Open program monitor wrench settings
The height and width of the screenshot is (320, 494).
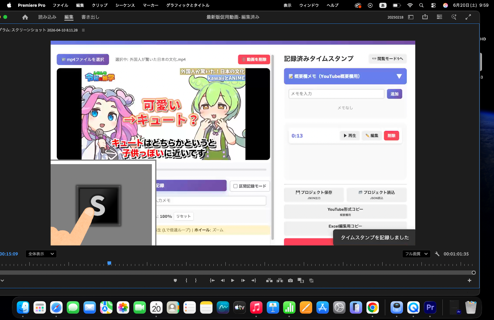coord(437,254)
